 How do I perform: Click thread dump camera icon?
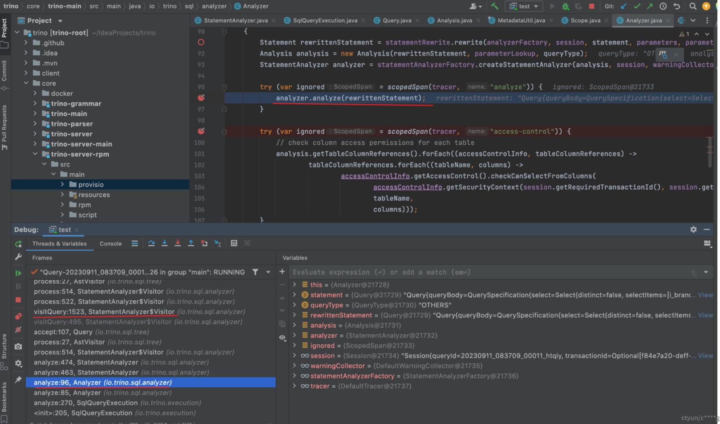coord(18,347)
